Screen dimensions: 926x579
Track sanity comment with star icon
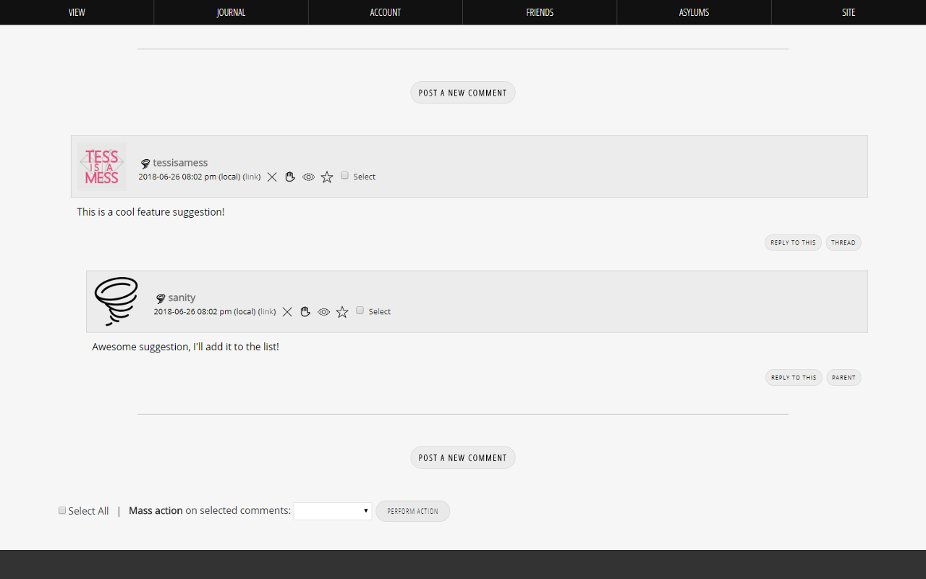click(342, 312)
